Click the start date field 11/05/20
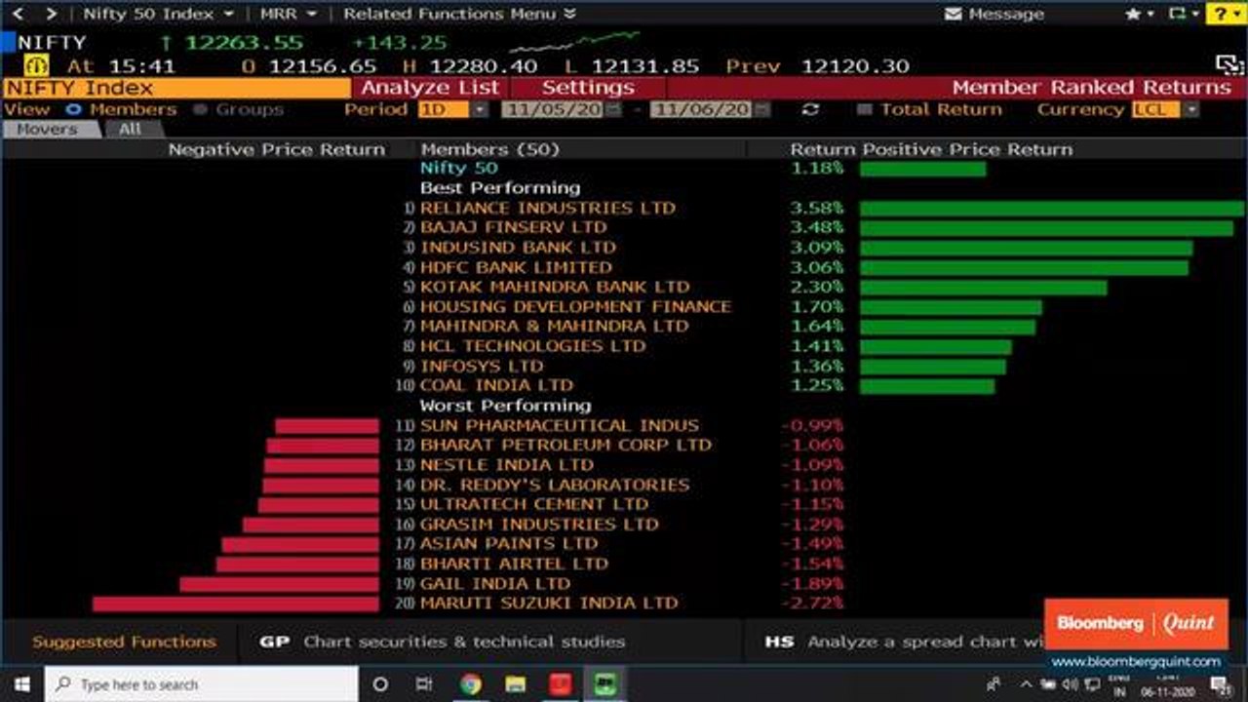Screen dimensions: 1248x702 tap(553, 109)
